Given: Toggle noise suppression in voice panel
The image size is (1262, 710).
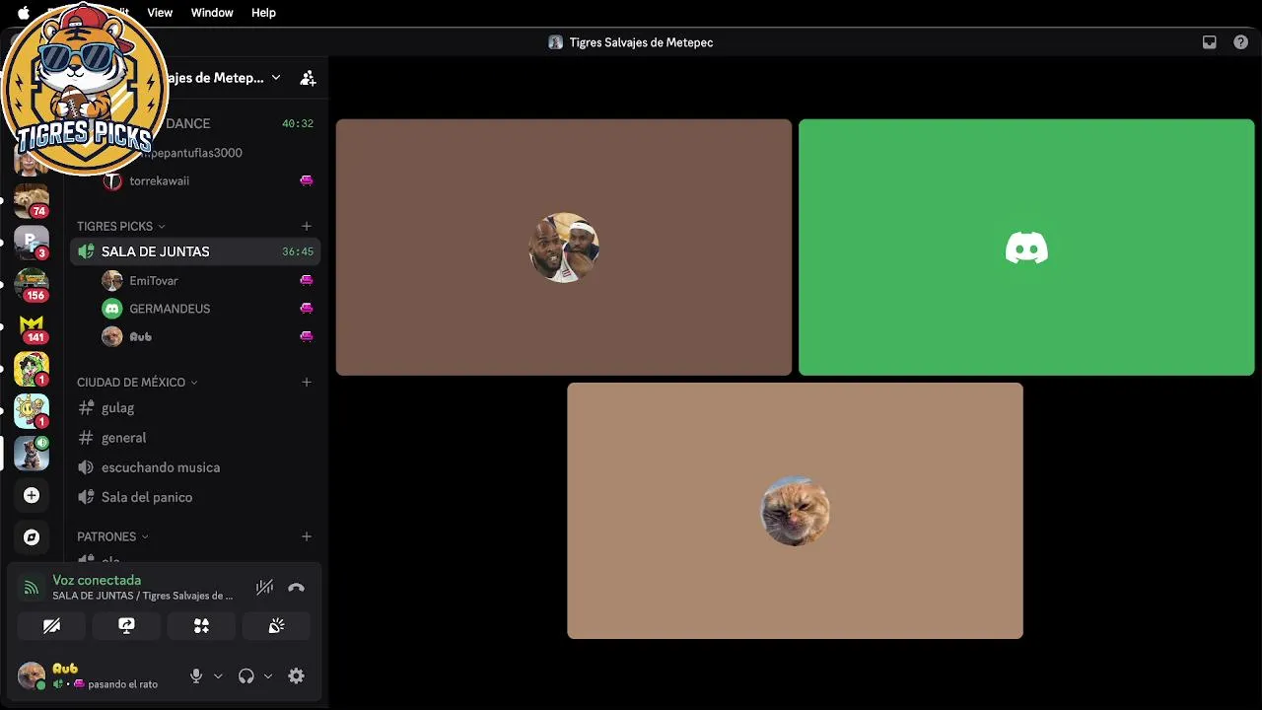Looking at the screenshot, I should pos(264,588).
